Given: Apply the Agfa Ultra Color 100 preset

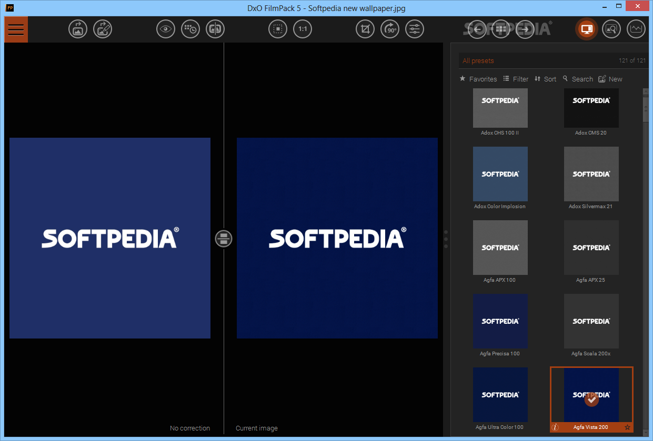Looking at the screenshot, I should (x=500, y=395).
